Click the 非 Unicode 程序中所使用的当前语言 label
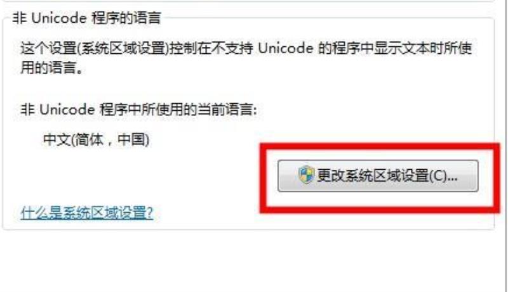This screenshot has height=292, width=508. point(138,110)
